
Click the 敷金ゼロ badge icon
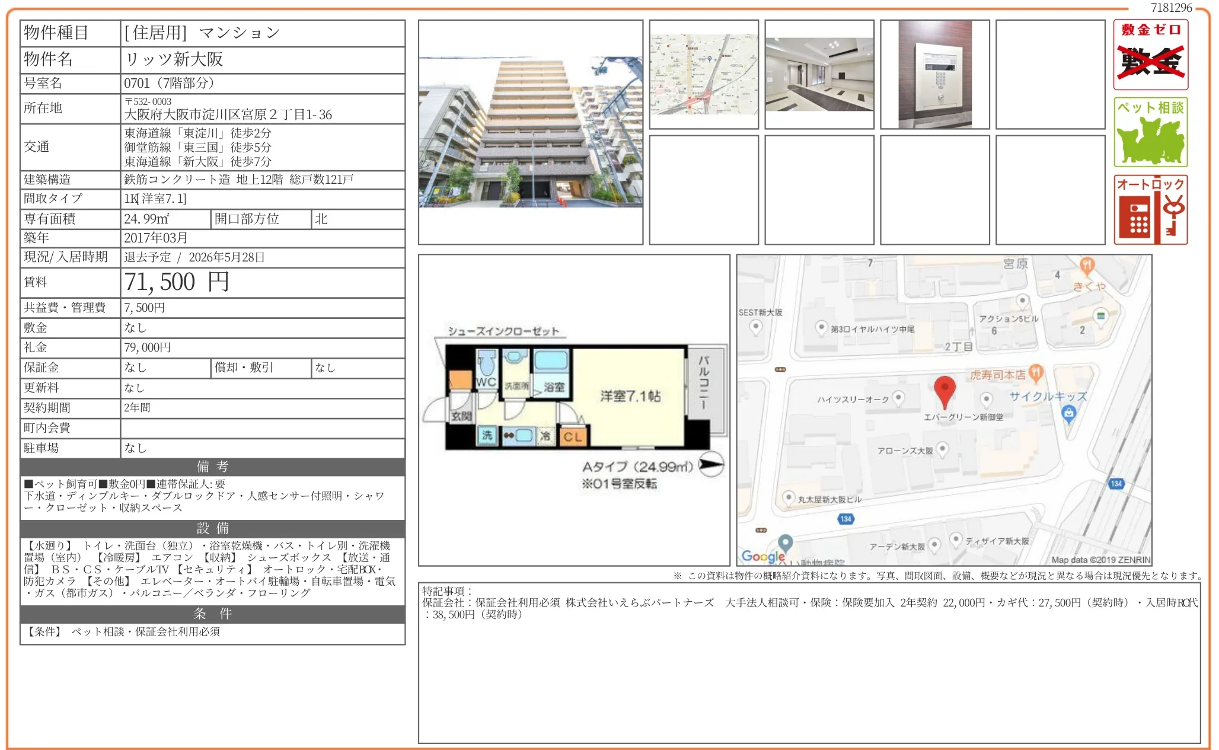click(x=1150, y=55)
